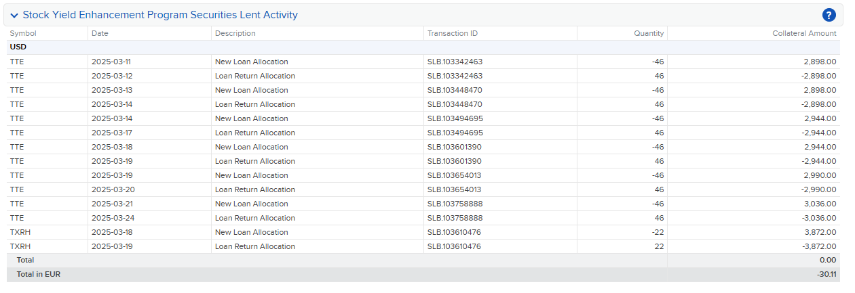Click the Description column header
The width and height of the screenshot is (855, 293).
(x=235, y=33)
